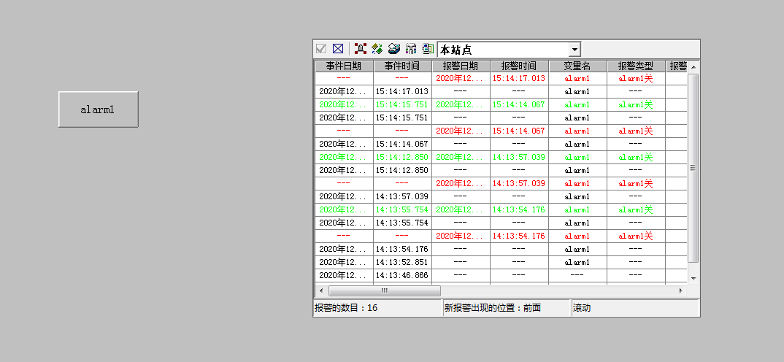
Task: Click the vertical scrollbar down arrow
Action: [x=693, y=278]
